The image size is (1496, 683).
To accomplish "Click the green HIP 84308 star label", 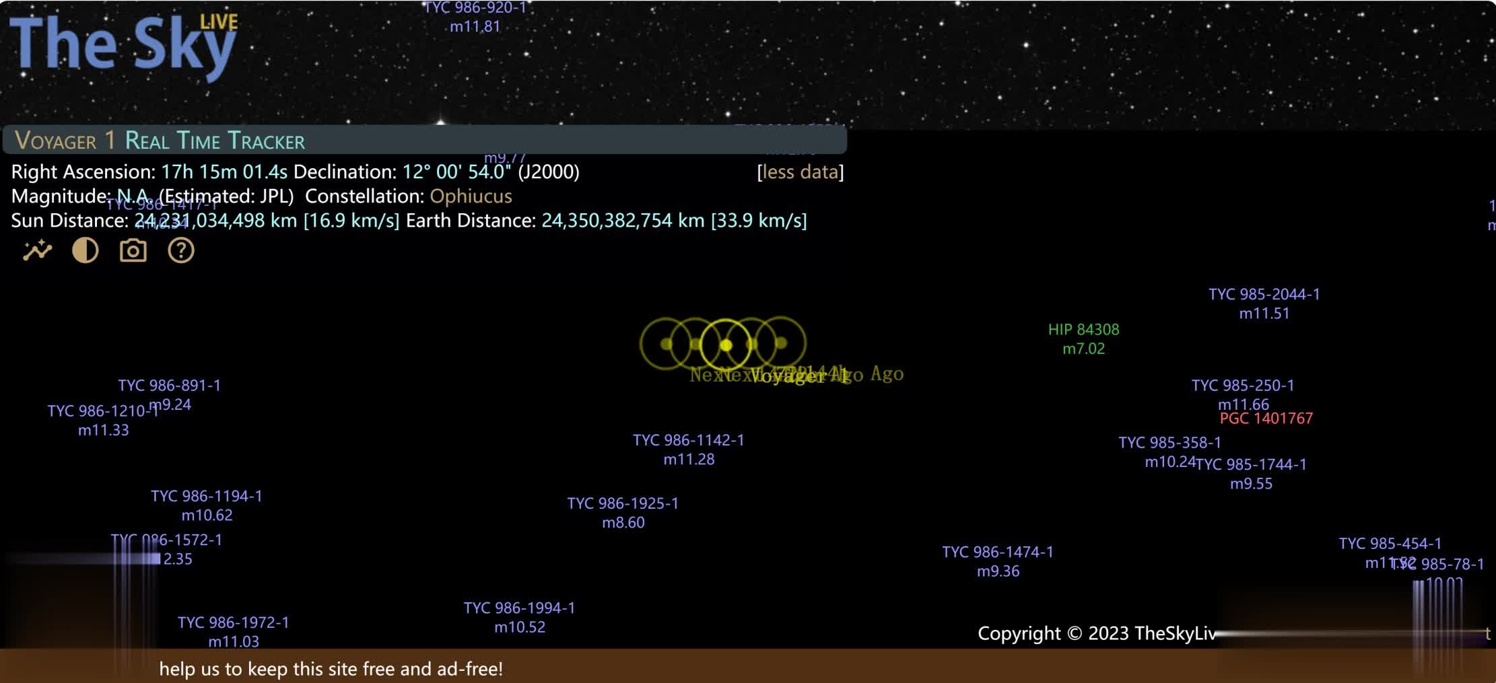I will point(1083,330).
